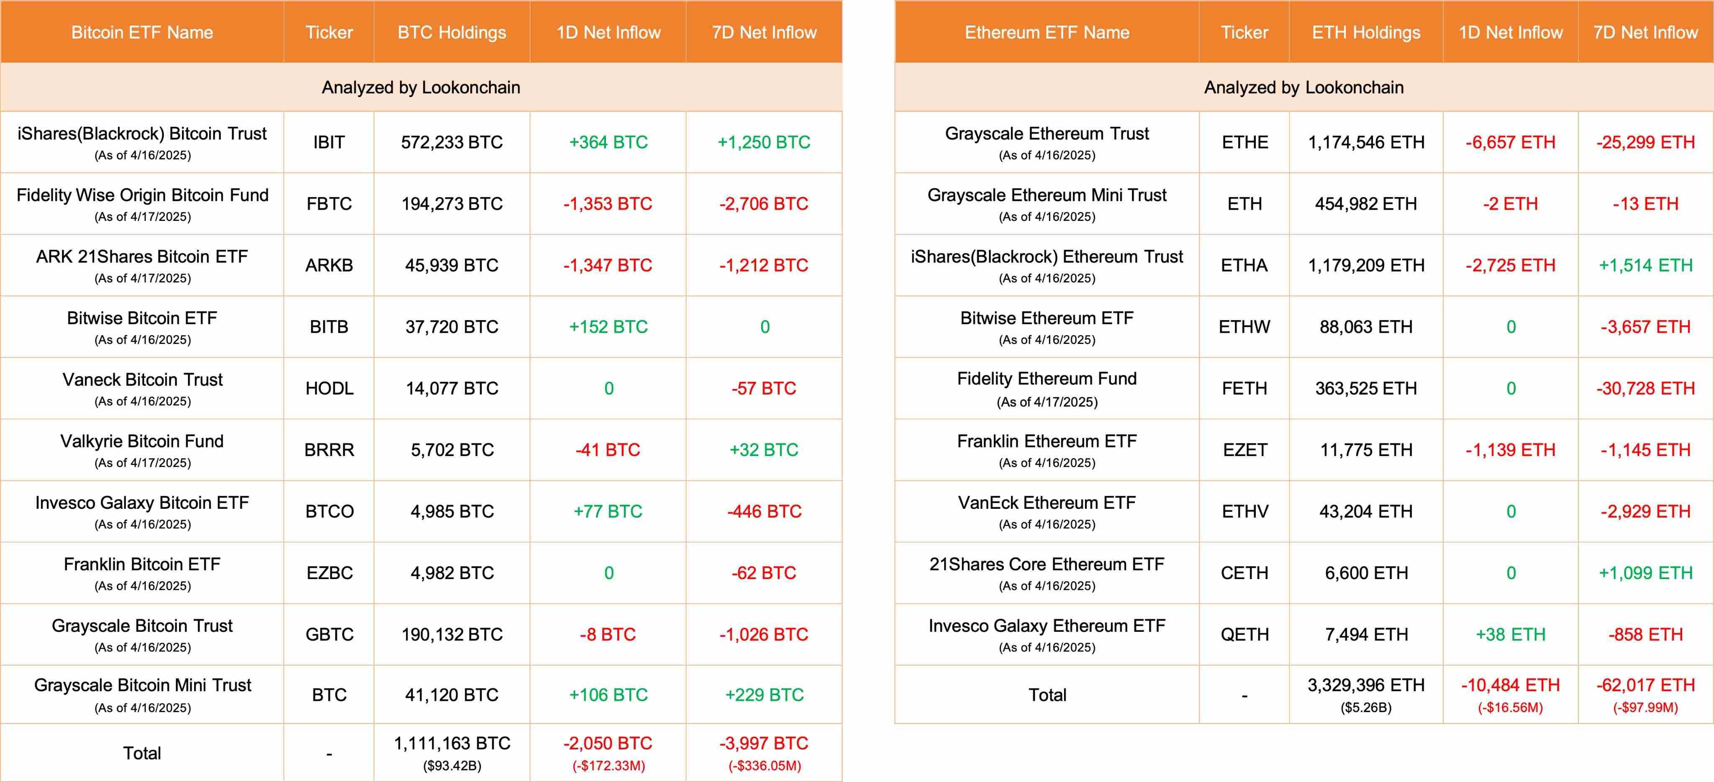
Task: Select the '+38 ETH' 1D inflow cell
Action: tap(1510, 635)
